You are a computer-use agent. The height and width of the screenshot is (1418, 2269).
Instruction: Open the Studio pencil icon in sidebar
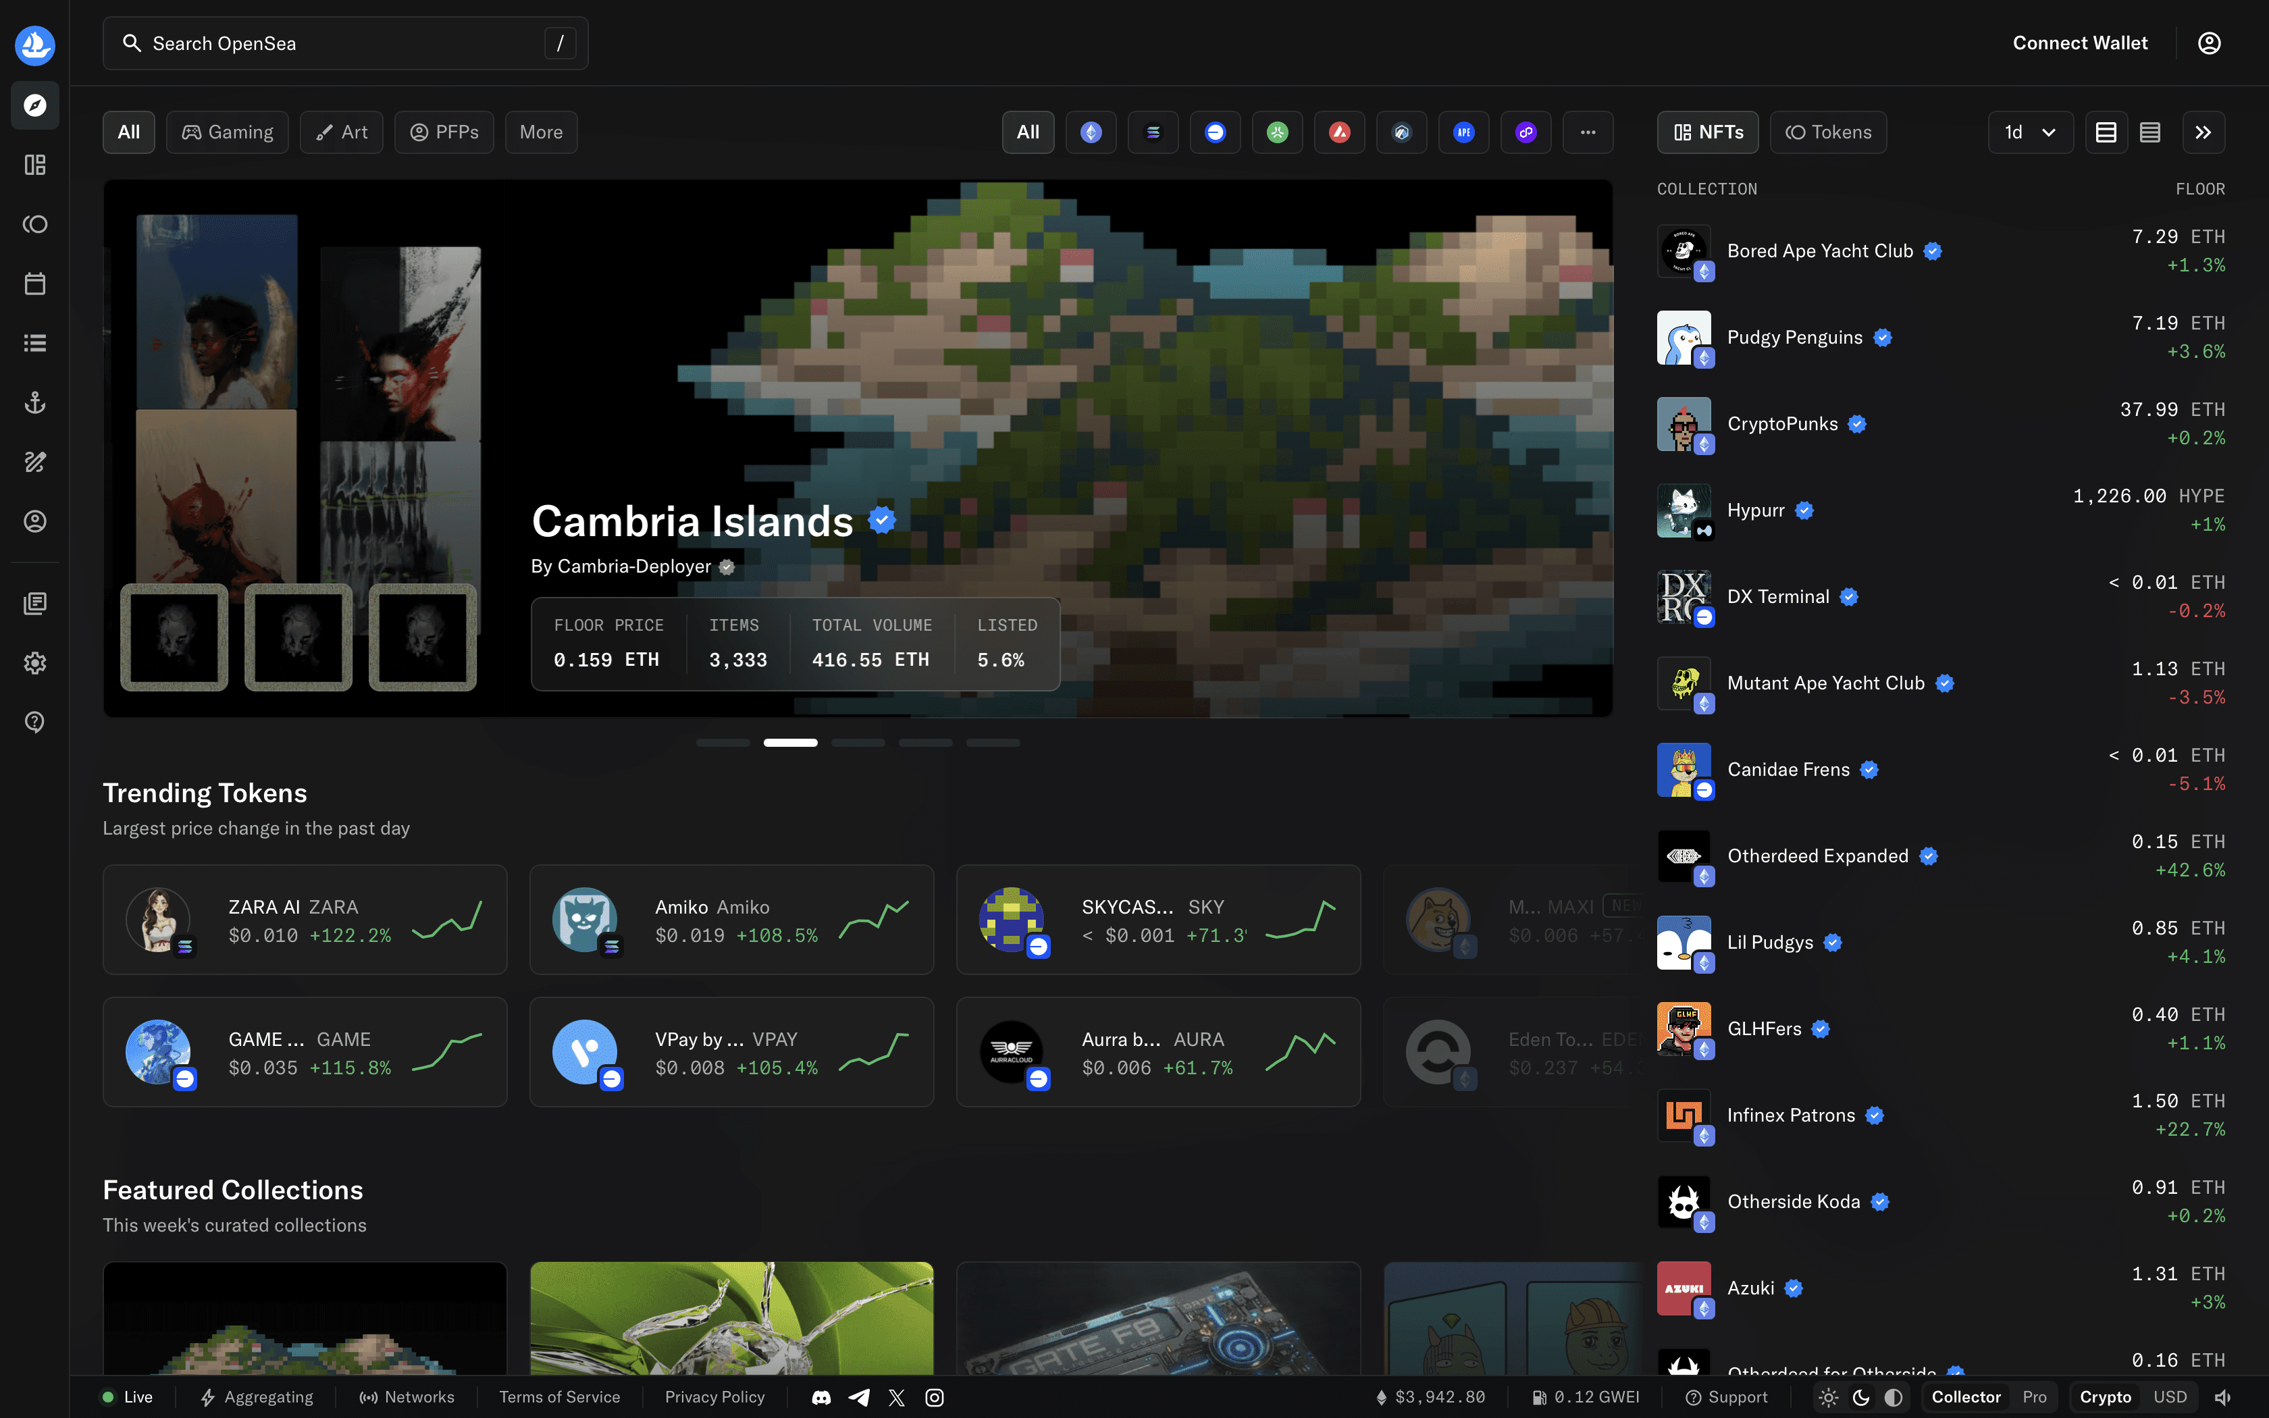[x=34, y=461]
